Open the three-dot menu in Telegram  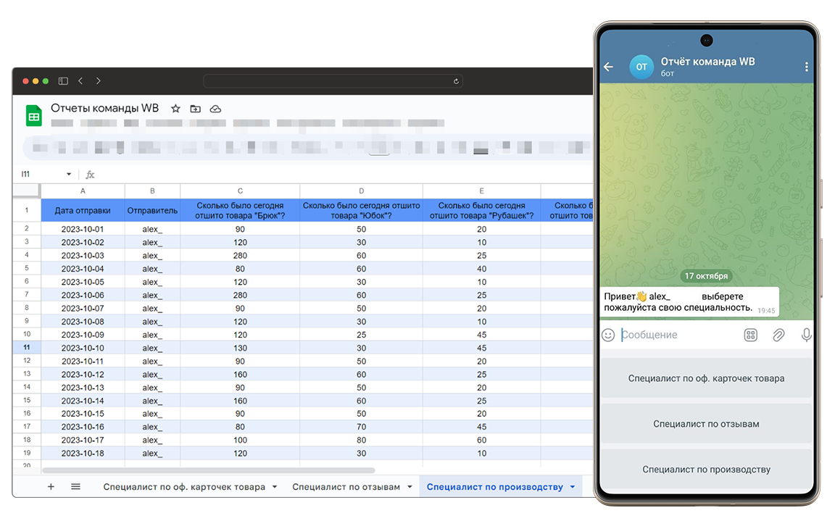[x=806, y=67]
